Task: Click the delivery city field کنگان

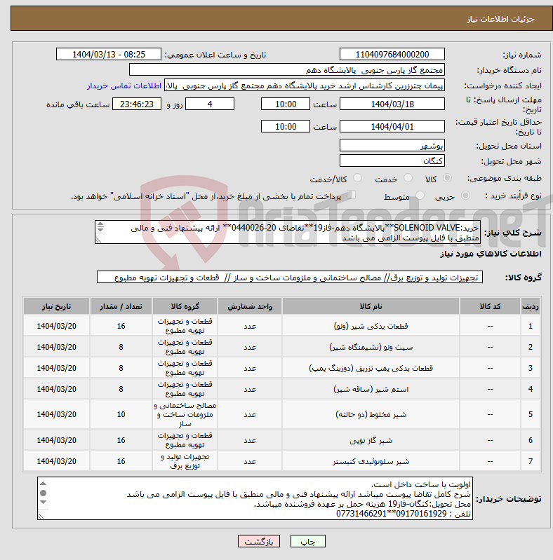Action: click(x=392, y=161)
